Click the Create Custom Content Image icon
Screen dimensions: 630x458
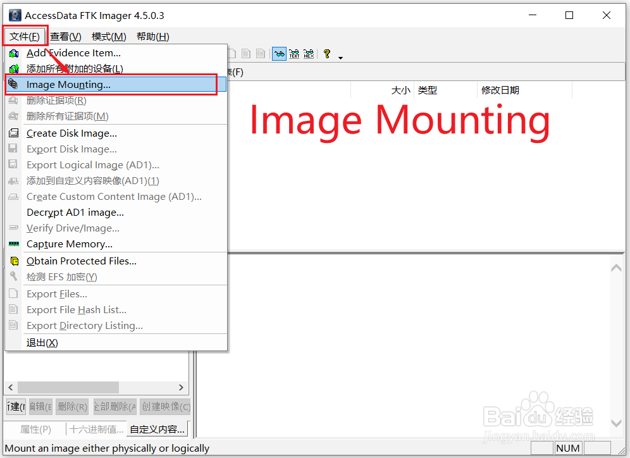14,197
